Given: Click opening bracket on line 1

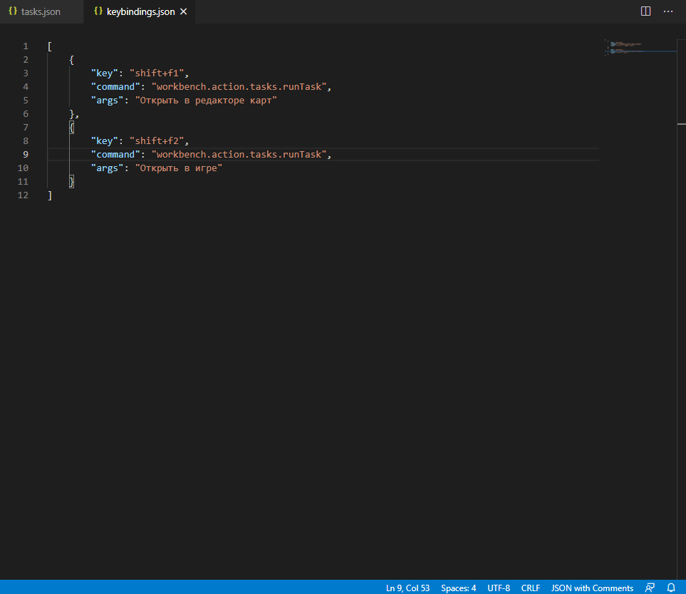Looking at the screenshot, I should pos(50,46).
